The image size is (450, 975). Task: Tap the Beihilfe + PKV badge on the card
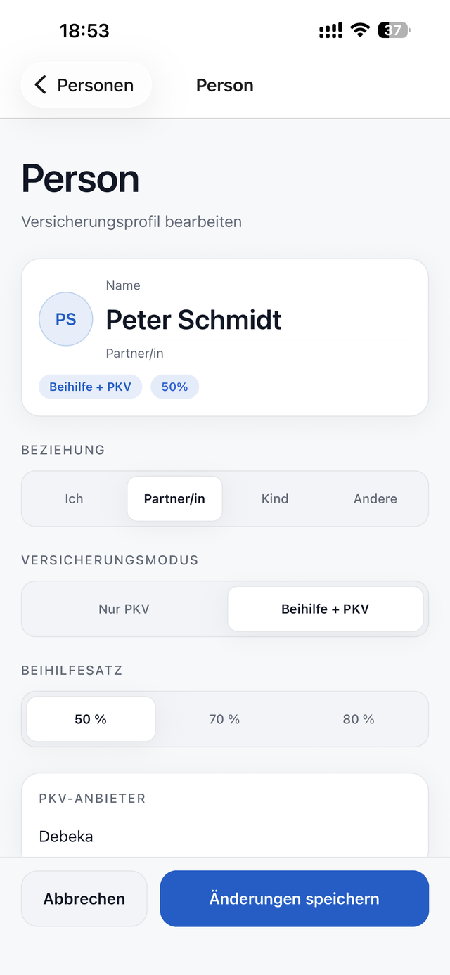coord(90,386)
